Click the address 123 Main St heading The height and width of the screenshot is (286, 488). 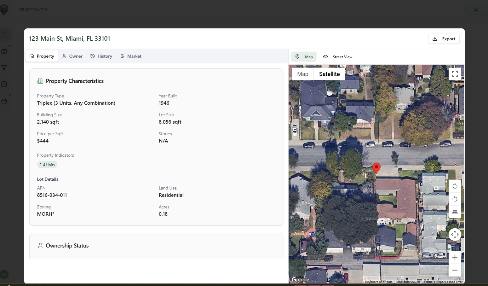70,38
